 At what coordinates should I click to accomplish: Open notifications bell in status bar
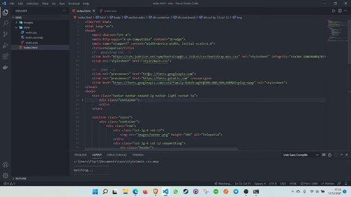[346, 184]
